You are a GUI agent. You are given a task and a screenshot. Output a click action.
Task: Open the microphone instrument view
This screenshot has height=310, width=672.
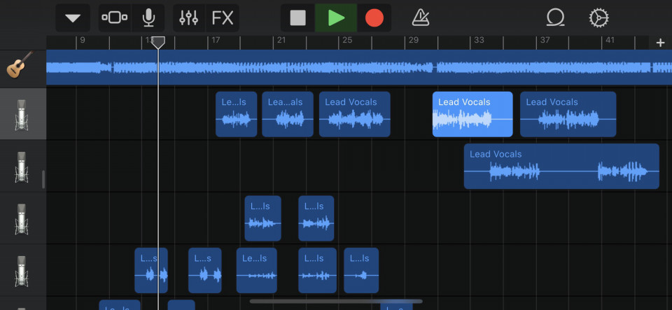point(148,18)
